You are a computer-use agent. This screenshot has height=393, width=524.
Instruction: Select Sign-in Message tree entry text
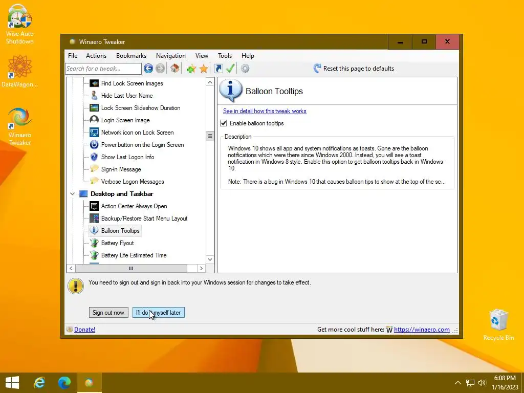point(121,169)
